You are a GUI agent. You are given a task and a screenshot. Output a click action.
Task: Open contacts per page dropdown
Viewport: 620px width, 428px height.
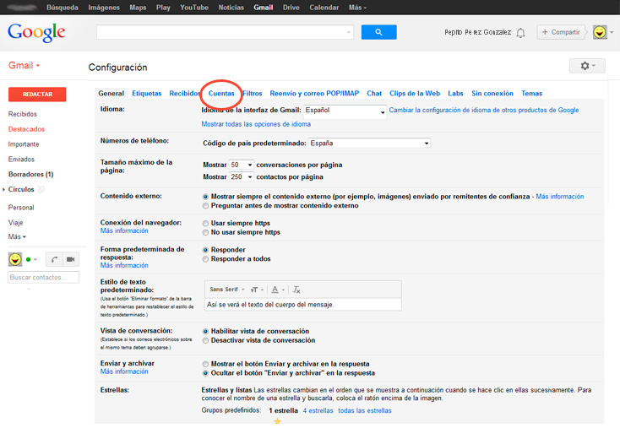click(x=241, y=177)
